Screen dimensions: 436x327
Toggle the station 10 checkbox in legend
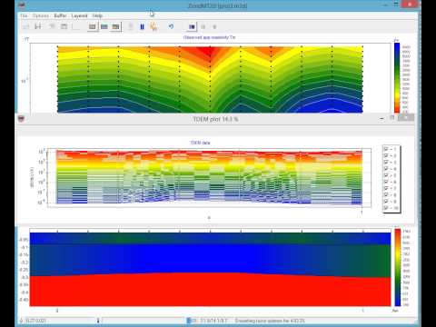click(x=386, y=208)
